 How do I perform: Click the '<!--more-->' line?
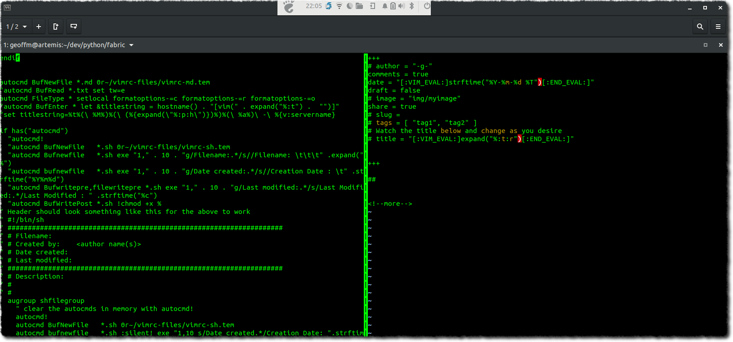(390, 204)
